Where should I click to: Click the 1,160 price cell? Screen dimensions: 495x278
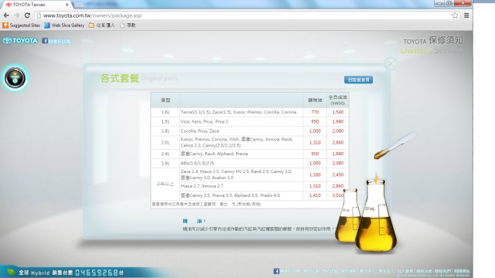(x=315, y=175)
